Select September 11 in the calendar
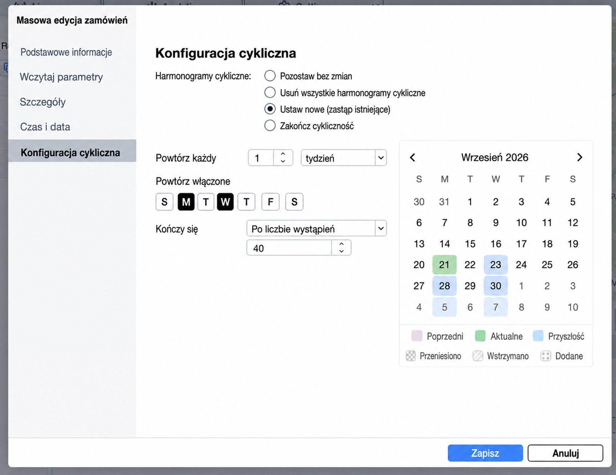This screenshot has width=616, height=475. [547, 223]
